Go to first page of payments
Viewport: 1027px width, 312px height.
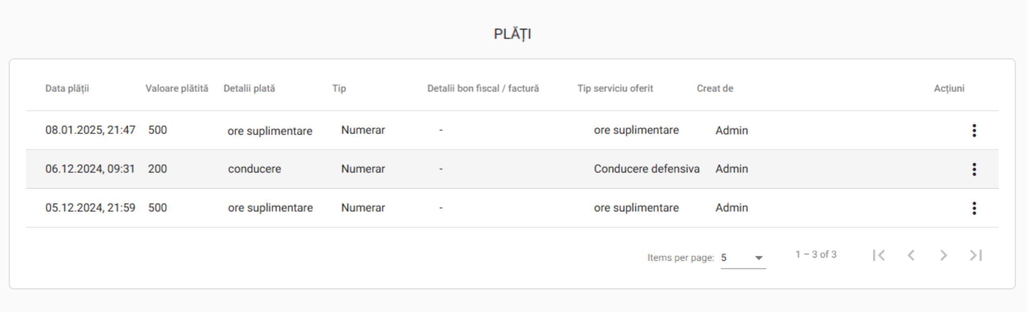879,255
